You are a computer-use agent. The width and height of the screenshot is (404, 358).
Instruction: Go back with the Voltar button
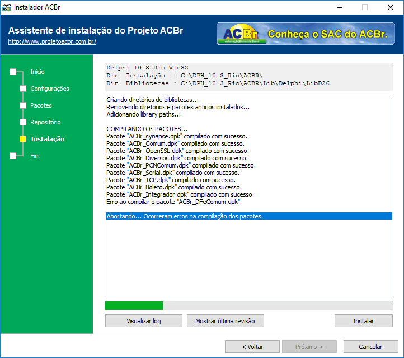pyautogui.click(x=252, y=347)
